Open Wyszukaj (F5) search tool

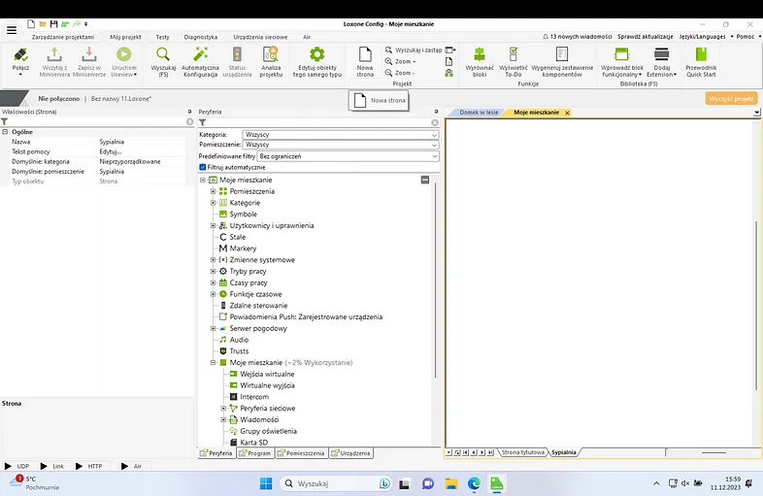(163, 62)
